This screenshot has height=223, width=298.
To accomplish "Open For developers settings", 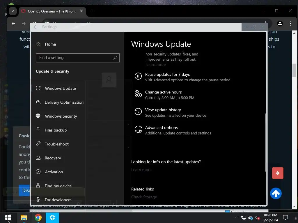I will [x=58, y=200].
